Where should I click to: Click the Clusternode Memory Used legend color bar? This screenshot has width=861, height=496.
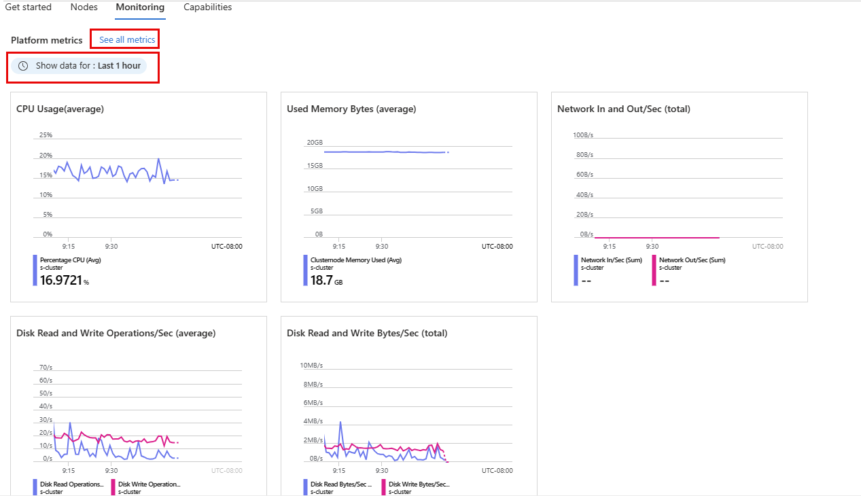coord(305,270)
